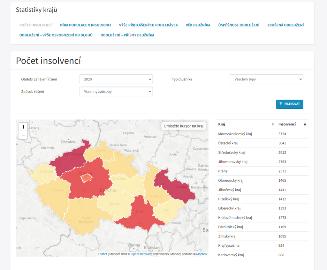
Task: Open Výše přihlášených pohledávek tab
Action: coord(148,25)
